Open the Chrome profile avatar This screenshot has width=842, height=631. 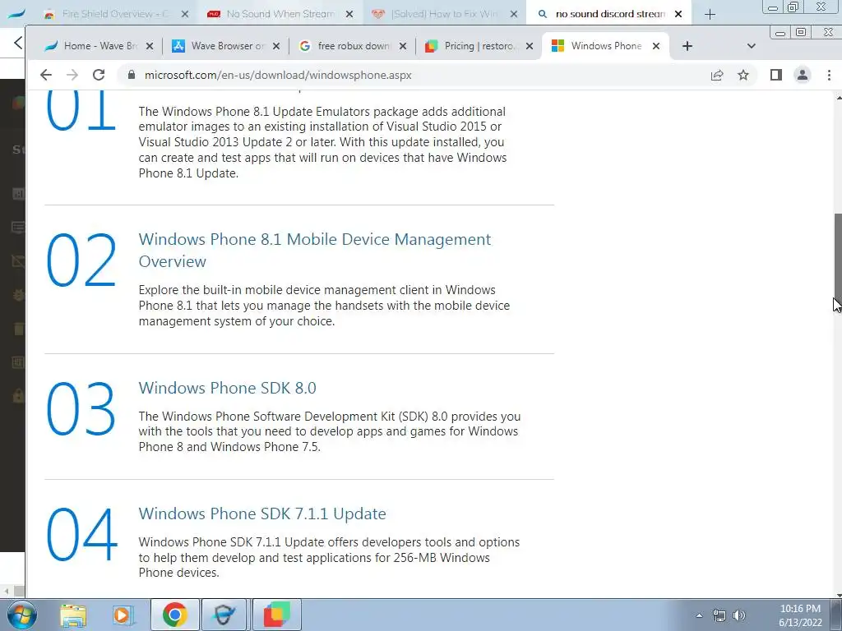pyautogui.click(x=803, y=75)
